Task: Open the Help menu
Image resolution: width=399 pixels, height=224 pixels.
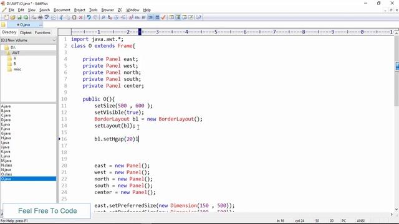Action: [x=147, y=10]
